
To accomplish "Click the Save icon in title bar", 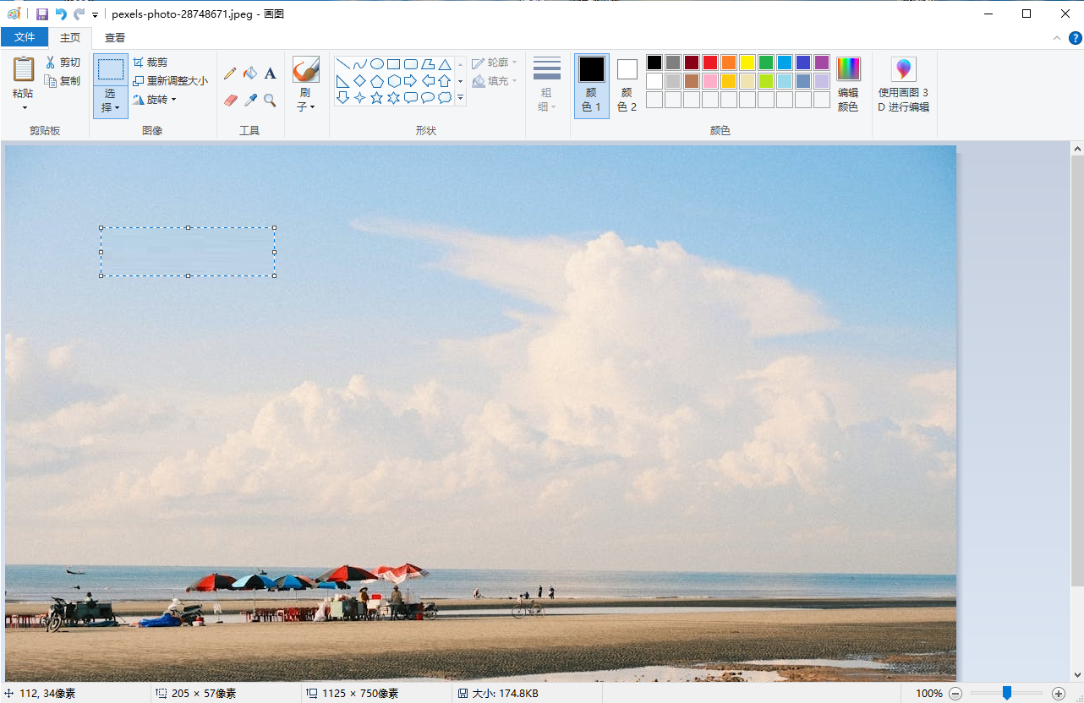I will [x=42, y=14].
